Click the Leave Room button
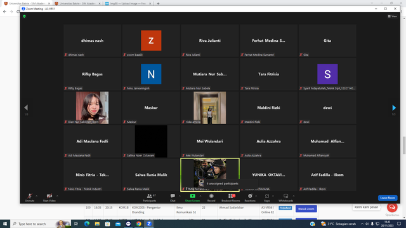 (x=388, y=198)
